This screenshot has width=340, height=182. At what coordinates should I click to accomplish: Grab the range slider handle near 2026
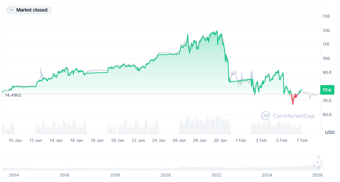click(319, 163)
